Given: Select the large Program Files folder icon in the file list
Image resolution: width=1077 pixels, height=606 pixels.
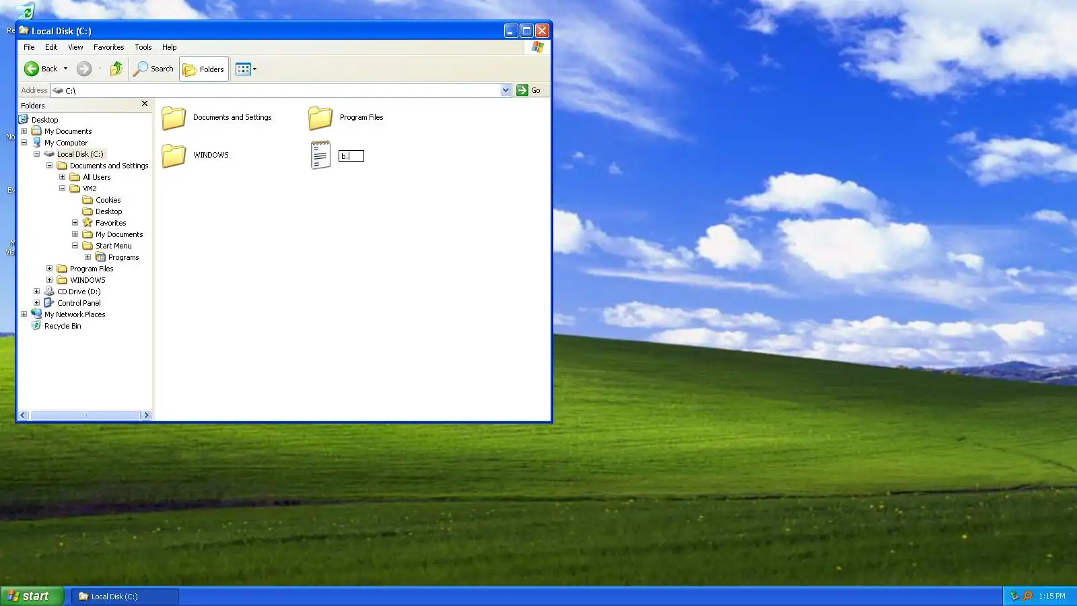Looking at the screenshot, I should [x=320, y=118].
